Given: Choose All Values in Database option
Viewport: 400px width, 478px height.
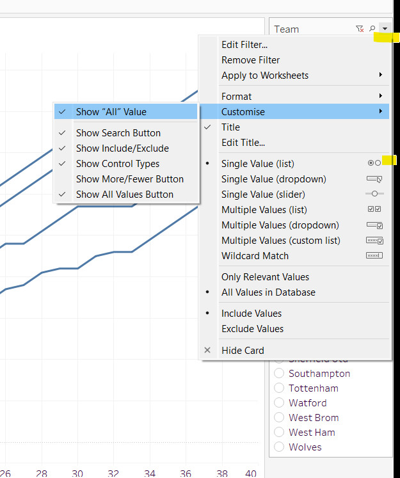Looking at the screenshot, I should [294, 292].
